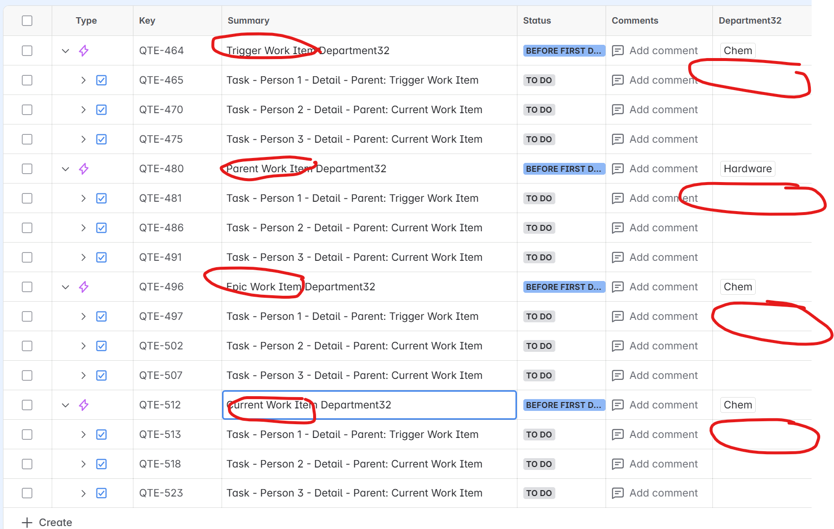
Task: Click the plus icon beside Create
Action: (x=26, y=522)
